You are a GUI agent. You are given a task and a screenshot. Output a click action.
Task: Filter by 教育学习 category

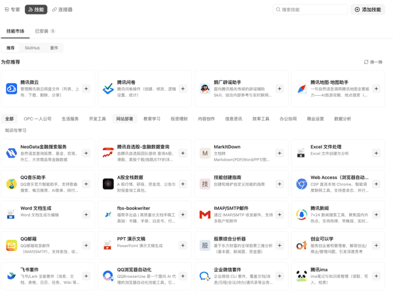click(x=152, y=119)
